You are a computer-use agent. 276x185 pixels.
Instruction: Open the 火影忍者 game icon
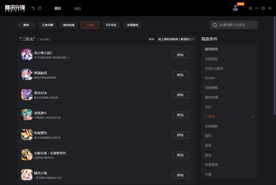tap(27, 155)
